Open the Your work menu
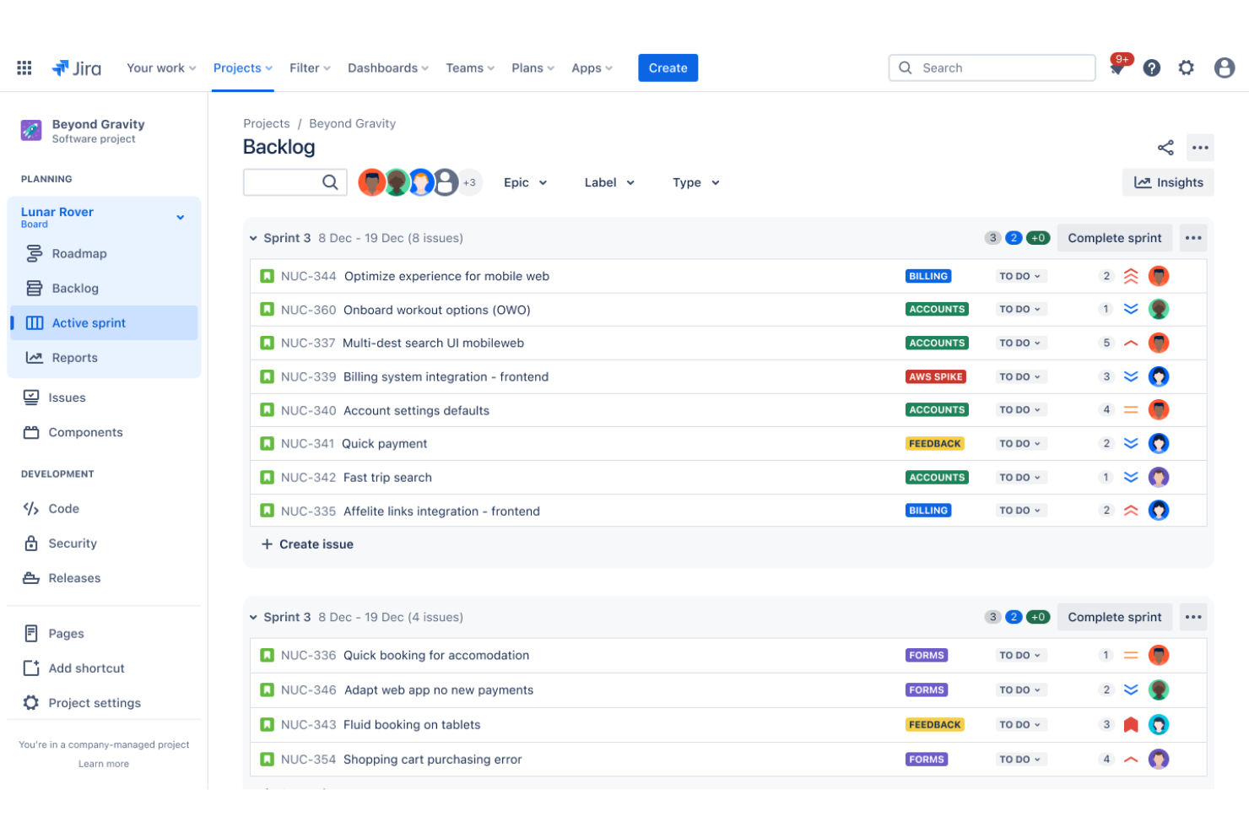Screen dimensions: 1249x833 click(x=161, y=68)
